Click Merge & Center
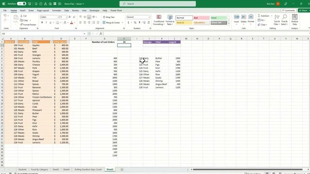This screenshot has height=174, width=310. coord(112,23)
